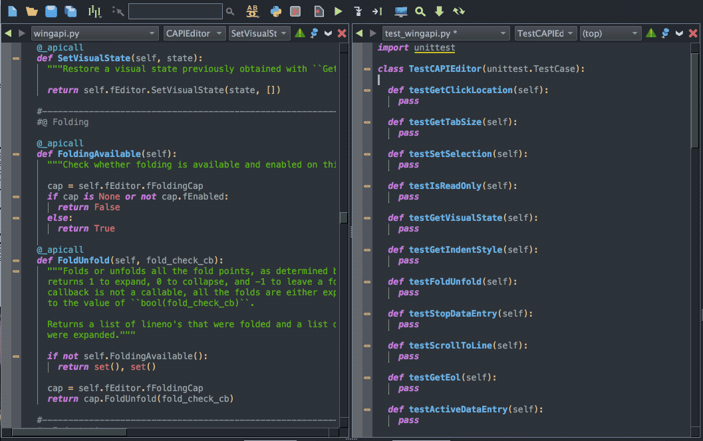Go back in wingapi.py editor history

coord(8,33)
